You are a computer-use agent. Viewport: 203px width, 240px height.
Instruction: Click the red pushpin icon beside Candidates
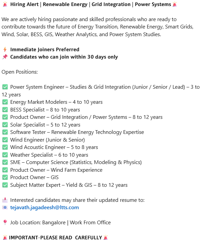[x=5, y=57]
